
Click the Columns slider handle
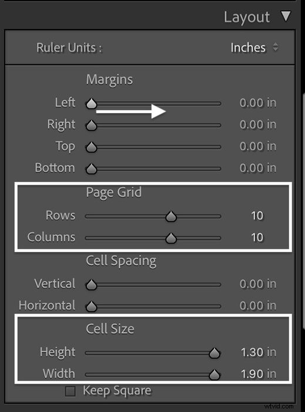171,238
